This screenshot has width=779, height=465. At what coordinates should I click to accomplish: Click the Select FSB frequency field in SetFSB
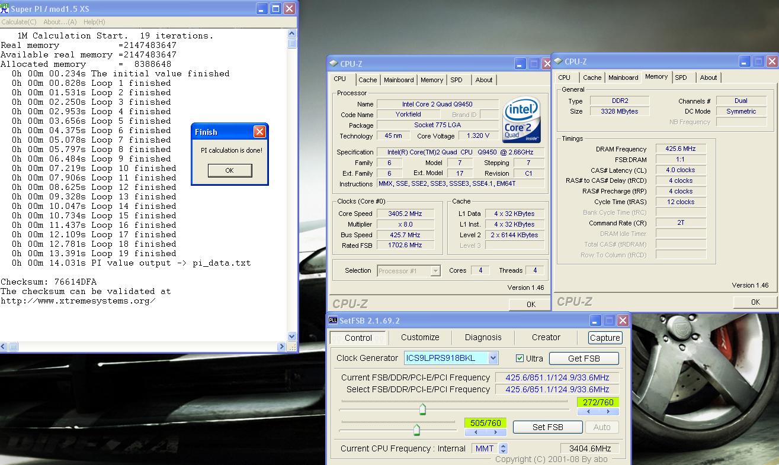(557, 389)
